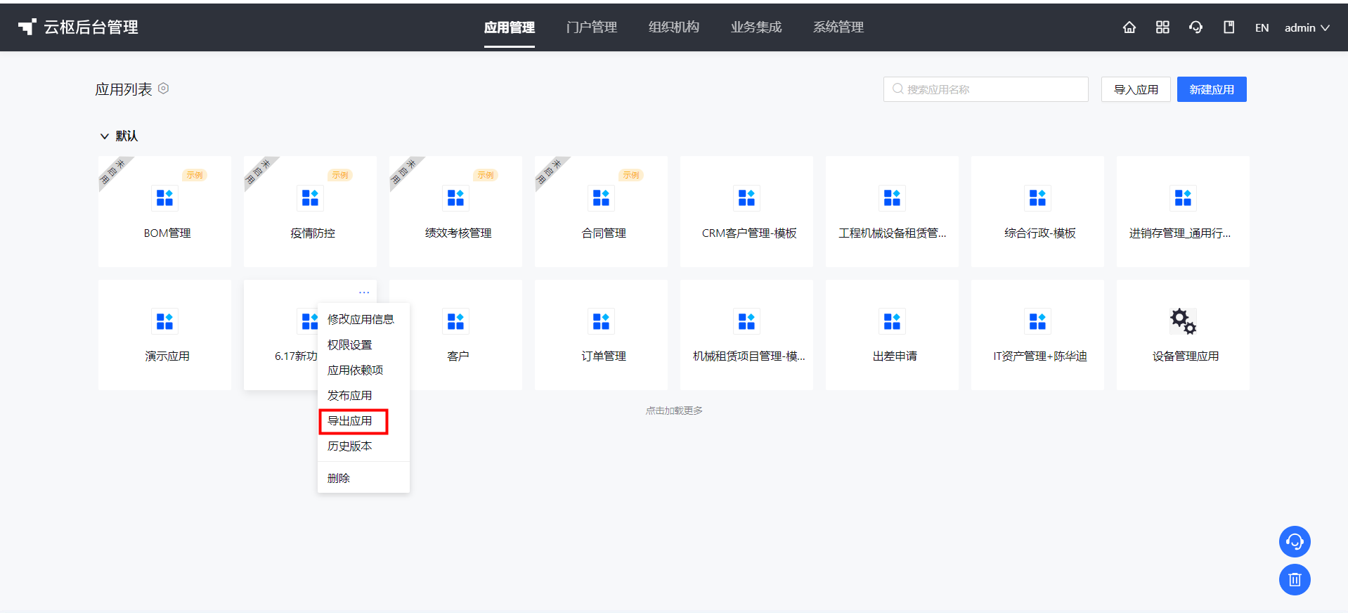
Task: Open the document icon in header
Action: click(x=1229, y=27)
